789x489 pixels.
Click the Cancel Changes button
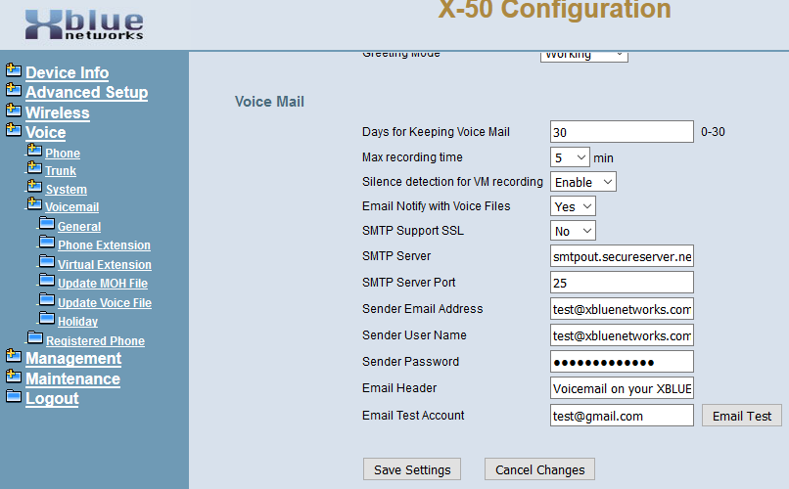tap(539, 469)
